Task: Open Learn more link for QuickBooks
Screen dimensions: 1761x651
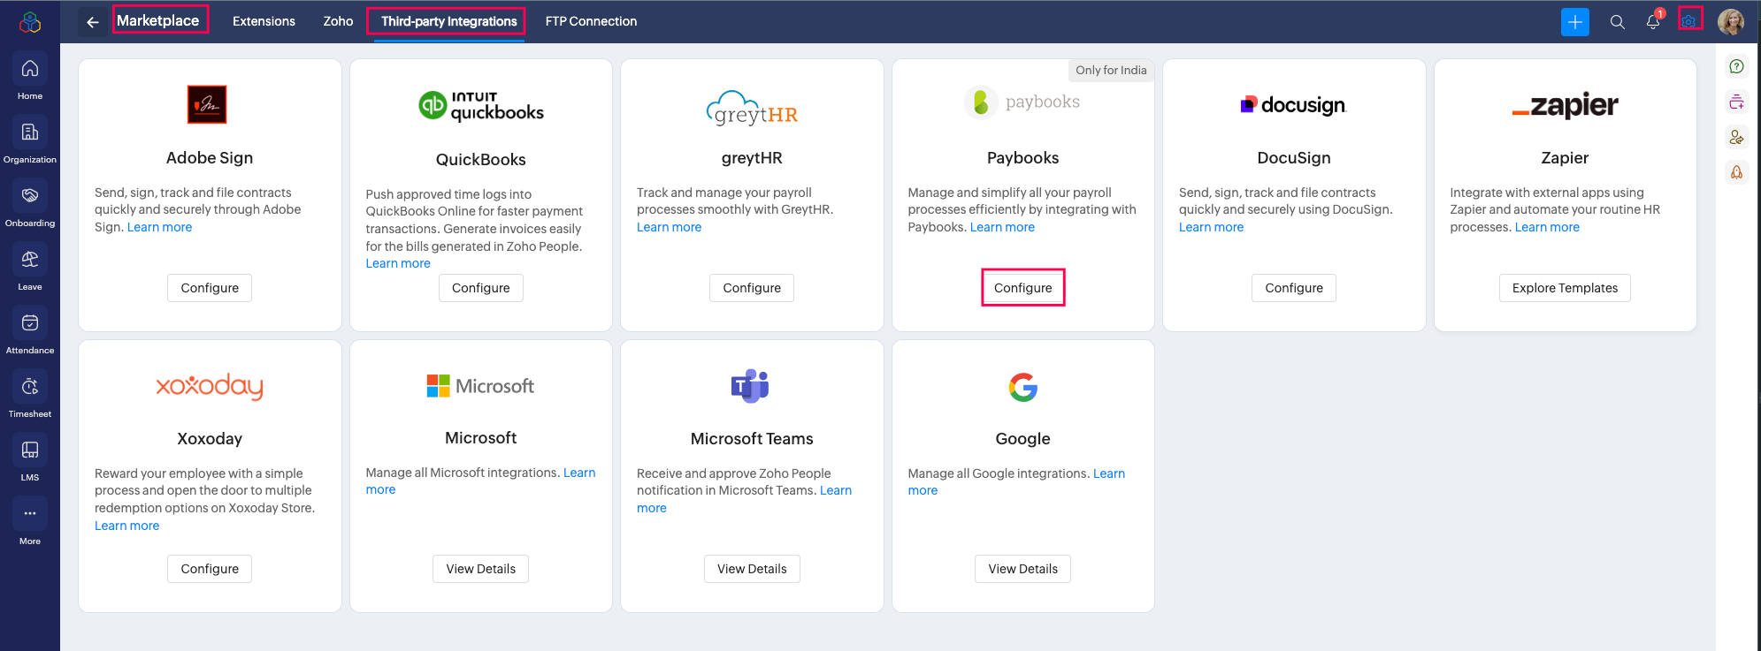Action: click(398, 263)
